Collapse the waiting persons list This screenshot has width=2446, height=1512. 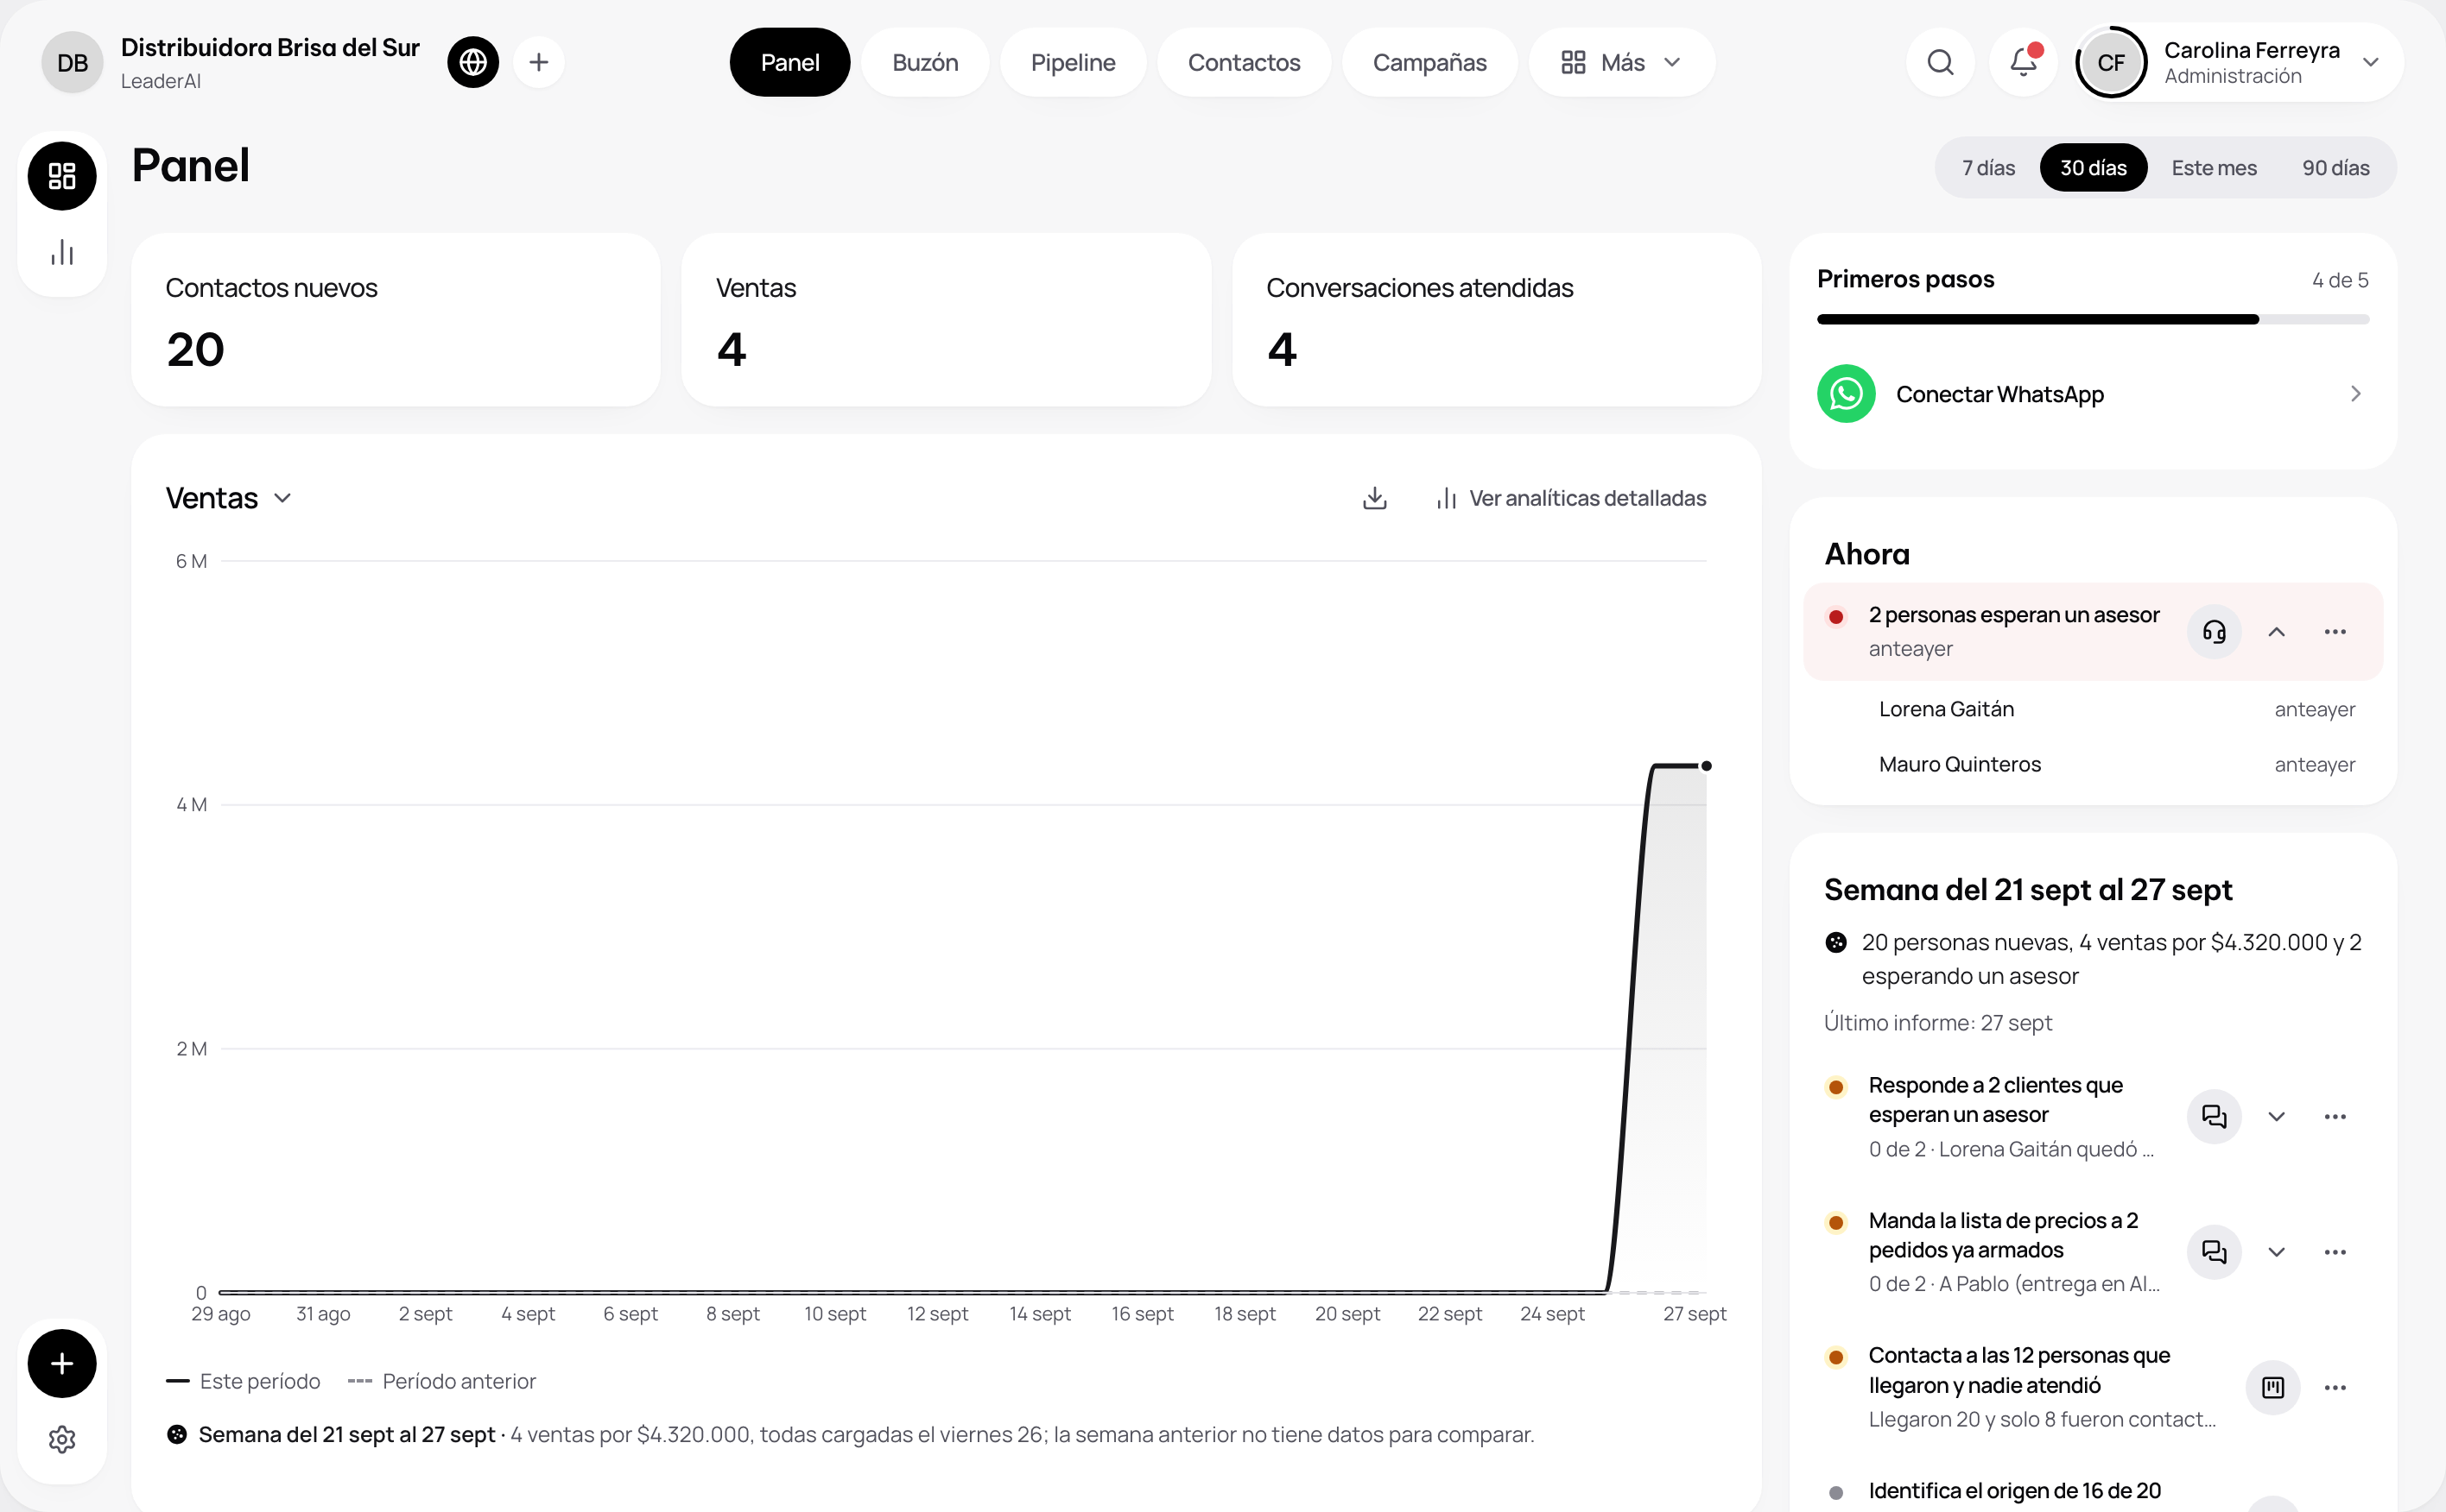pos(2276,632)
